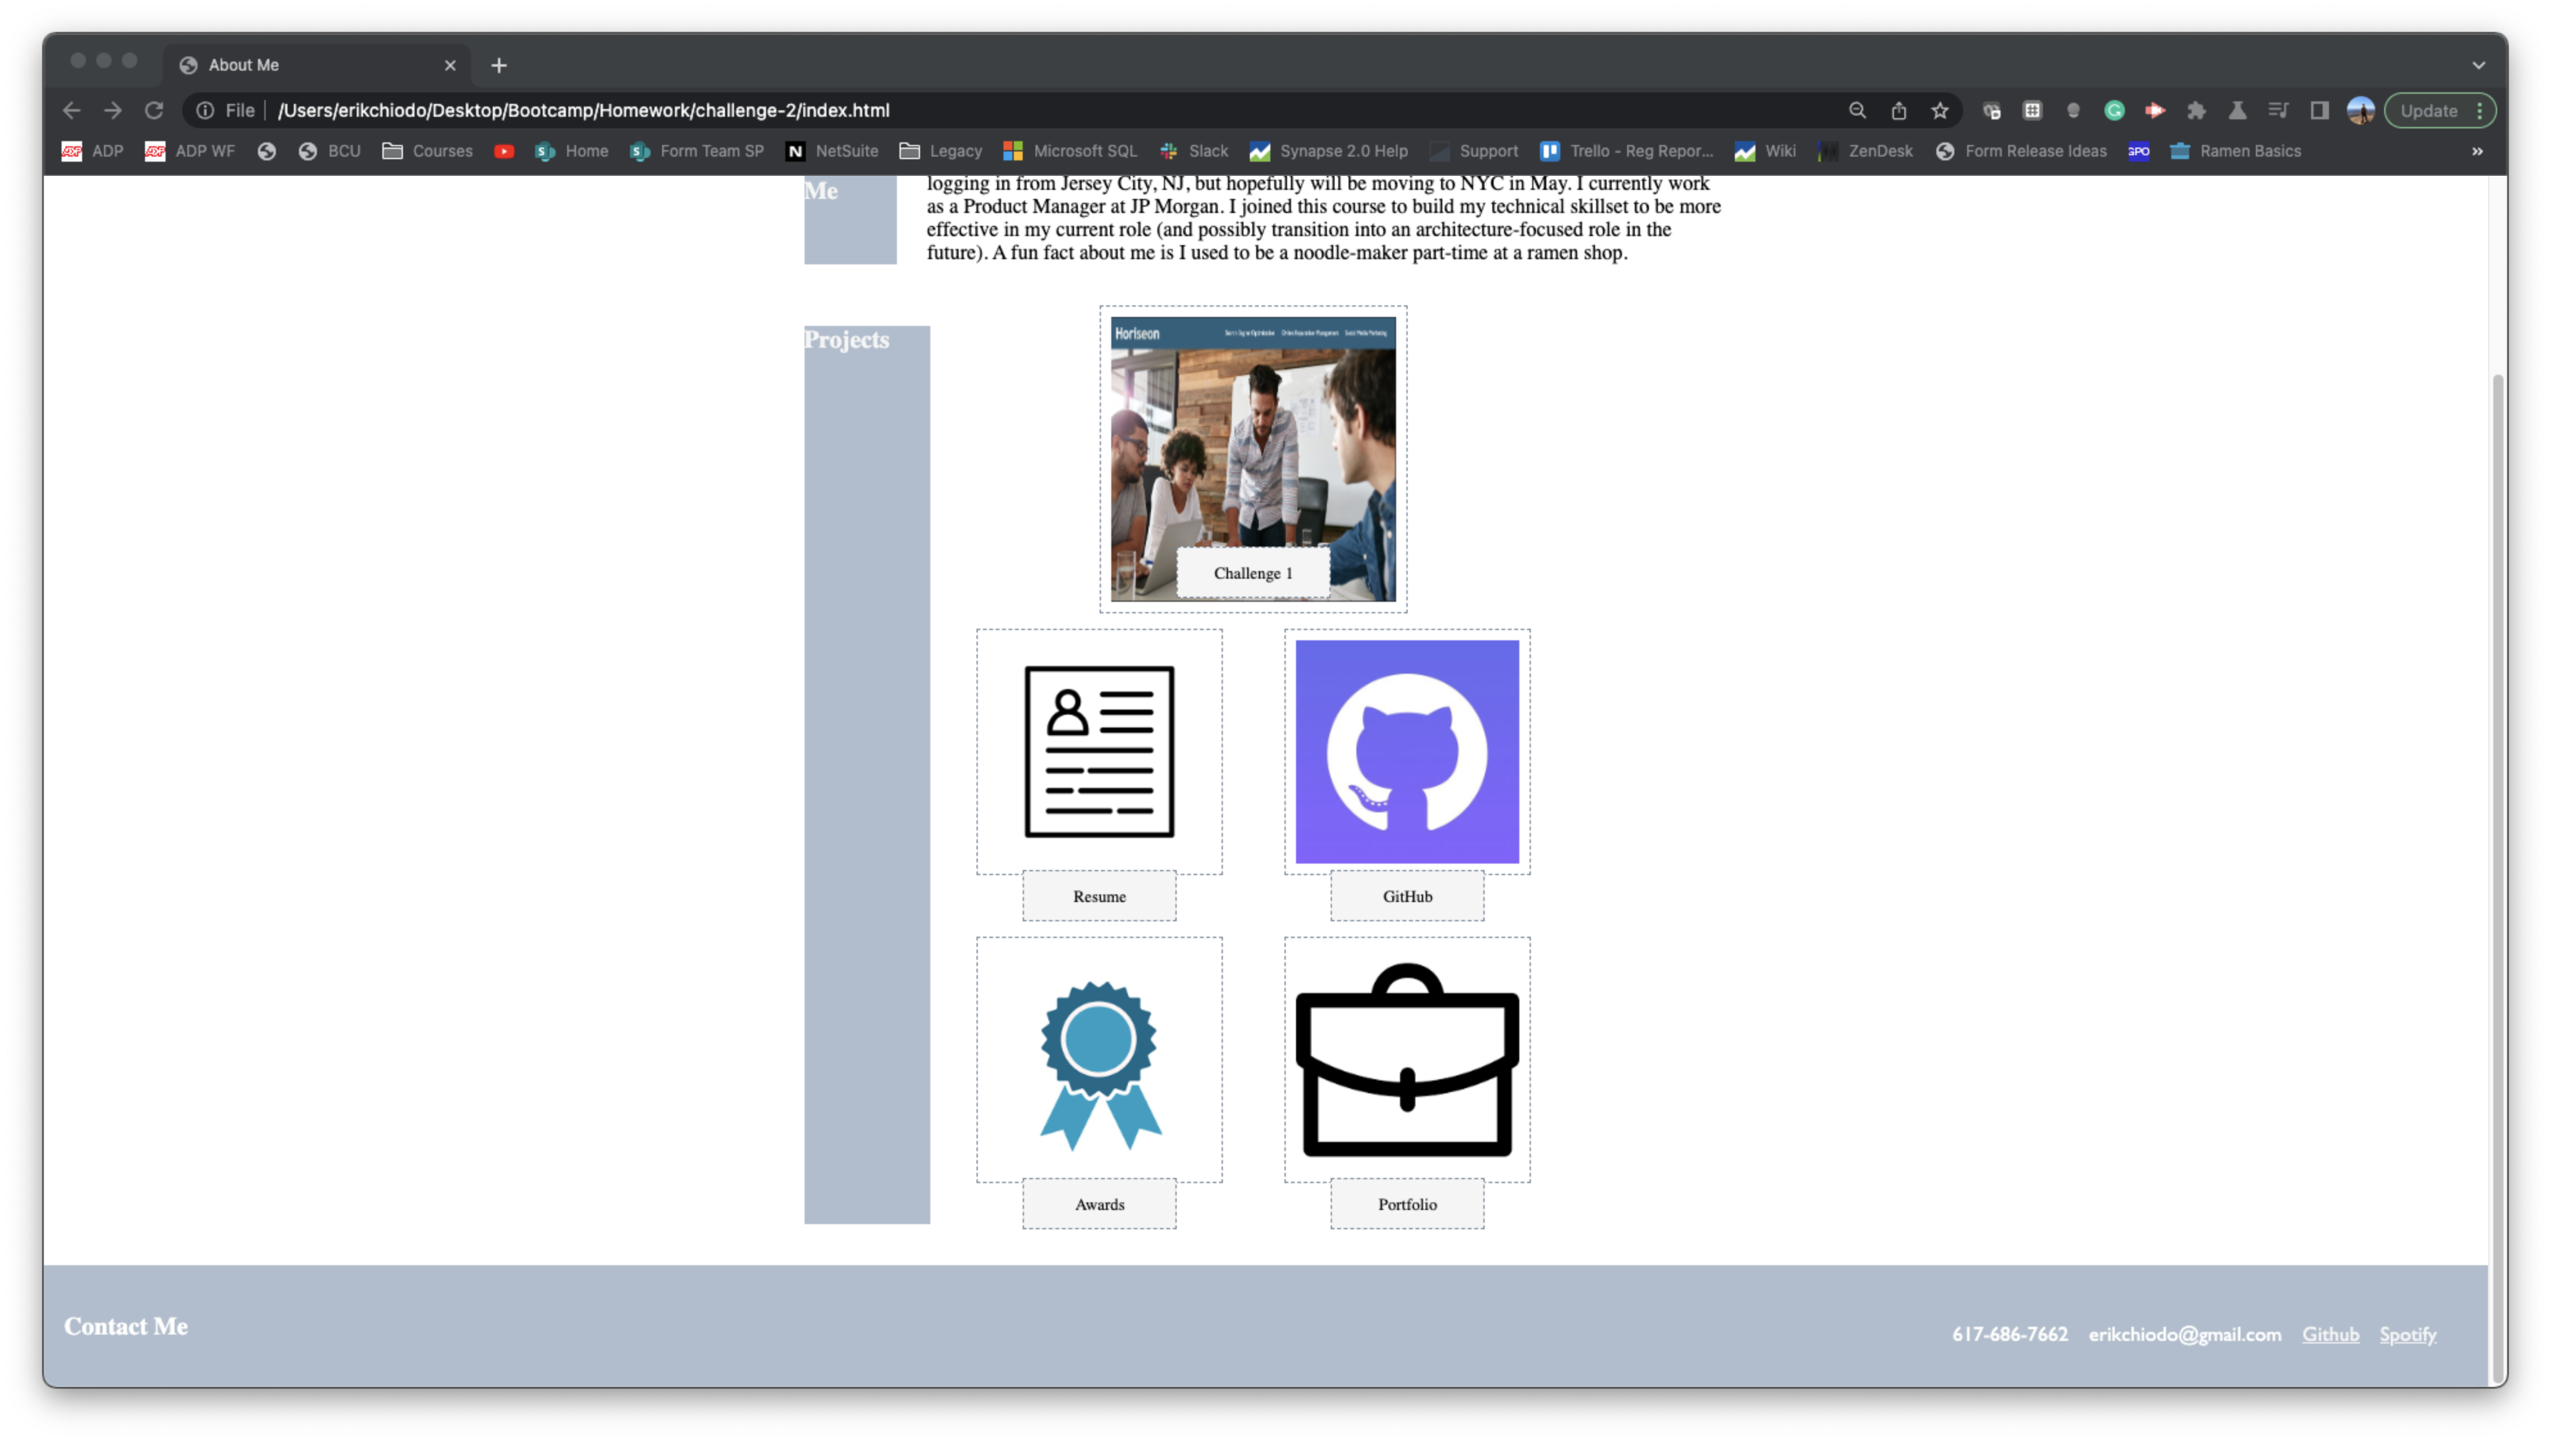This screenshot has width=2551, height=1441.
Task: Open the Support bookmark
Action: [x=1474, y=151]
